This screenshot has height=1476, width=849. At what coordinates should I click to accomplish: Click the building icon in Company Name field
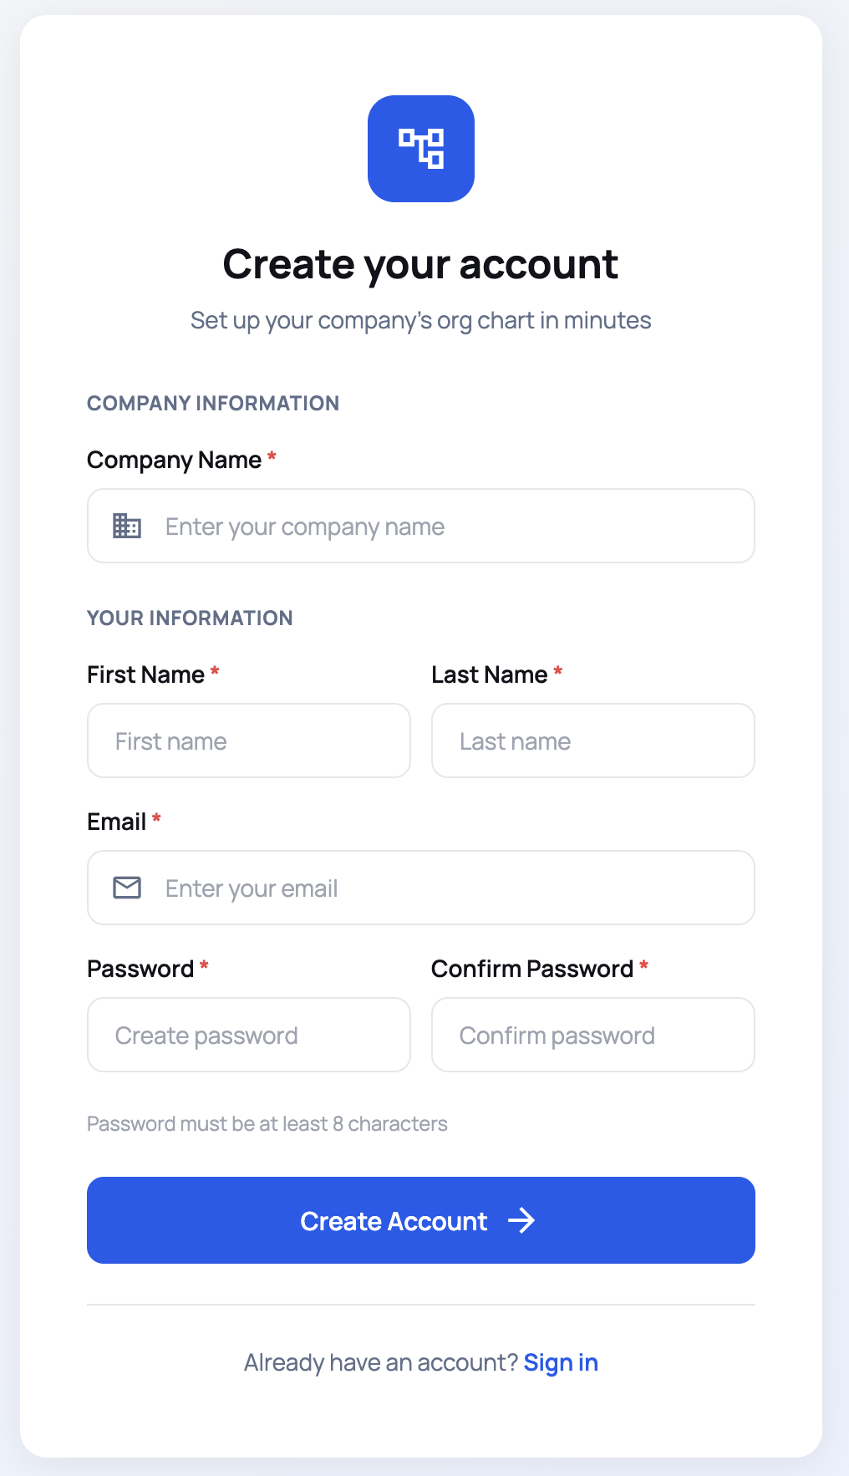(x=125, y=526)
